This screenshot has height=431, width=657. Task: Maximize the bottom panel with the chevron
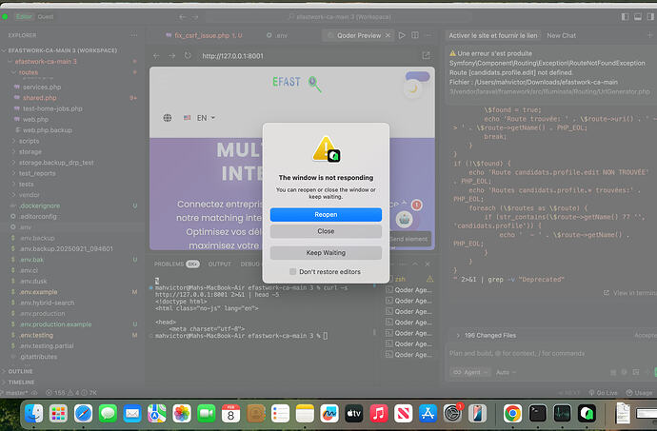coord(415,264)
